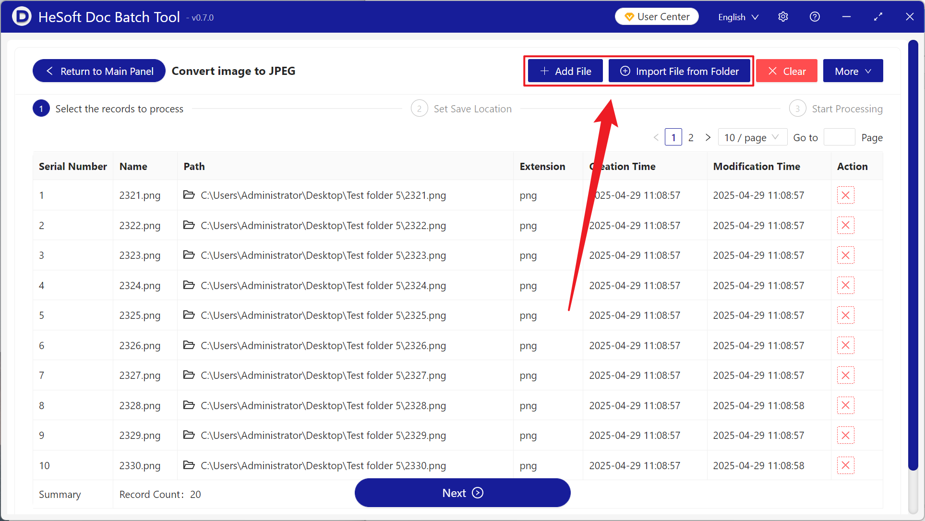The width and height of the screenshot is (925, 521).
Task: Remove row 3 file 2323.png
Action: point(845,255)
